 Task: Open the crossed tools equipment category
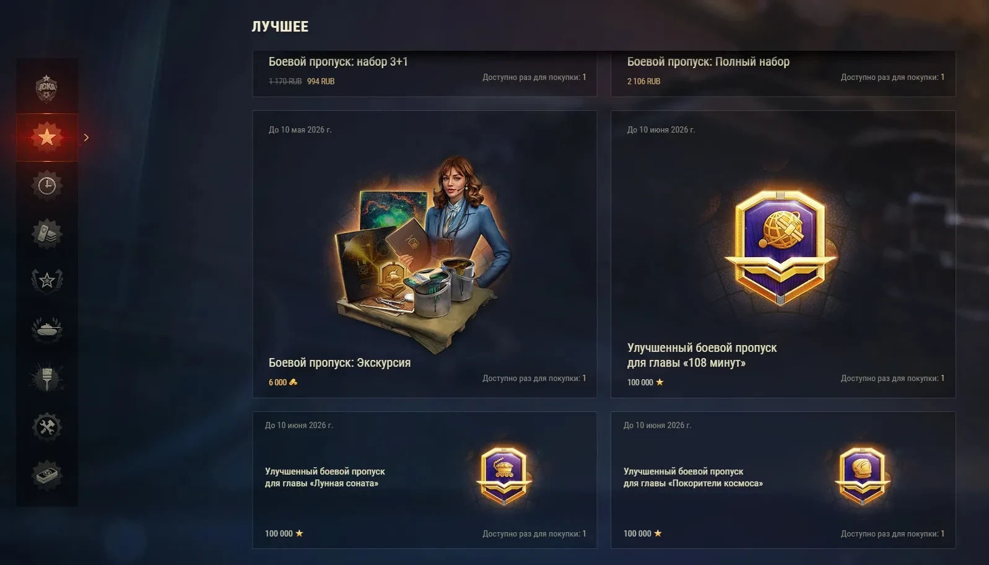(47, 426)
